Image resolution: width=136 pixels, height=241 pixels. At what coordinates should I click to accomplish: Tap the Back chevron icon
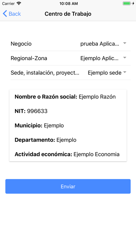[x=5, y=14]
